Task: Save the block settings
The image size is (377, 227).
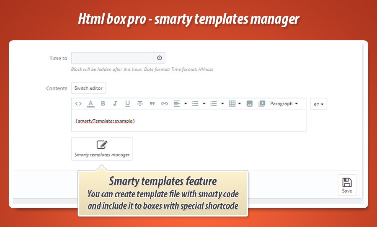Action: (x=347, y=185)
